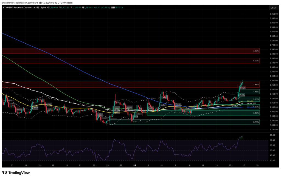Viewport: 281px width, 178px height.
Task: Select the 1.45% green support zone label
Action: (x=256, y=92)
